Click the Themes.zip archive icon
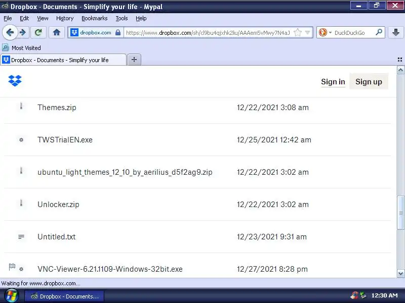 (x=21, y=106)
